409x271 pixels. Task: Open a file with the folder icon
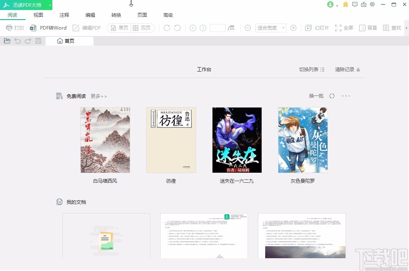(x=7, y=40)
